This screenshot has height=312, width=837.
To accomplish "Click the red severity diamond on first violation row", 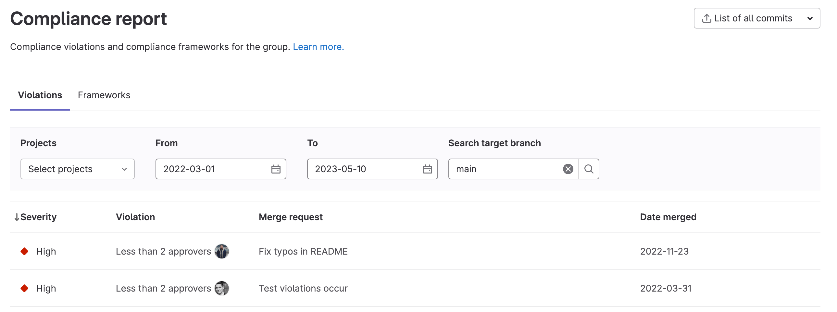I will (25, 251).
